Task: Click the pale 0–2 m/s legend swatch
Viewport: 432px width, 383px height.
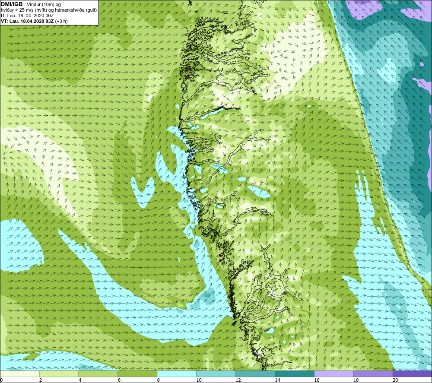Action: coord(20,374)
